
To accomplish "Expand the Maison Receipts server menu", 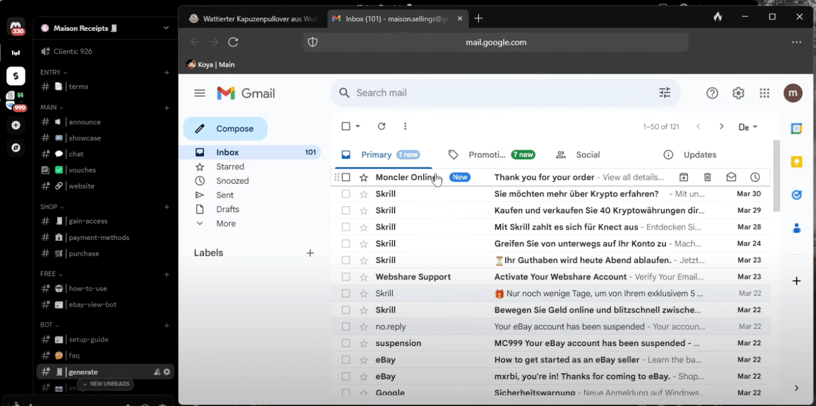I will 166,28.
